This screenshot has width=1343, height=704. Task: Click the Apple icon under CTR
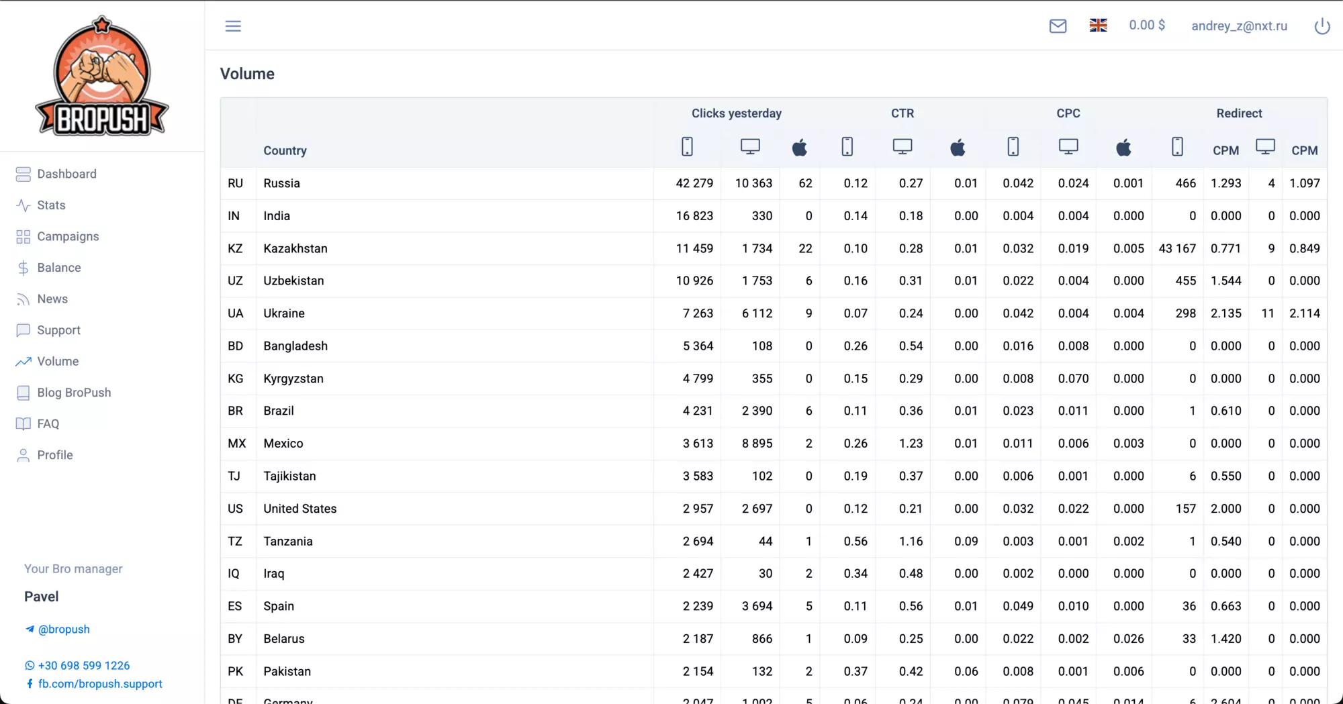tap(958, 147)
